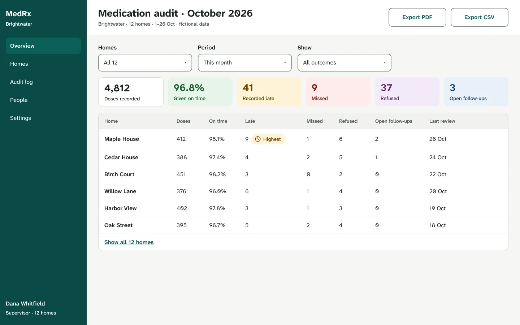Open Settings from sidebar

click(43, 118)
